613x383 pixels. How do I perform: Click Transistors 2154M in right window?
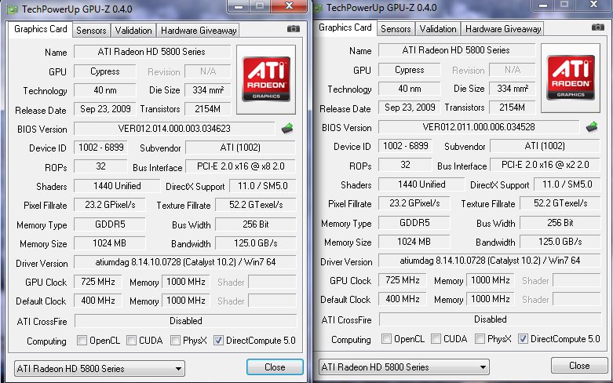[x=512, y=108]
